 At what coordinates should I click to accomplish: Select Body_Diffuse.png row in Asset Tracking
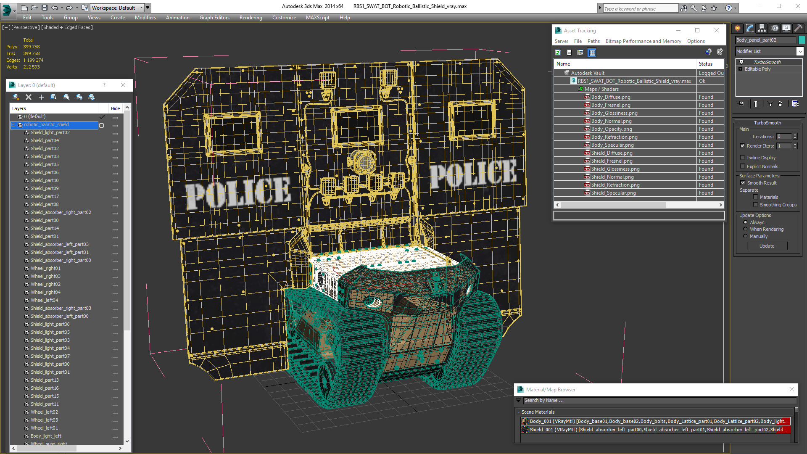point(639,97)
